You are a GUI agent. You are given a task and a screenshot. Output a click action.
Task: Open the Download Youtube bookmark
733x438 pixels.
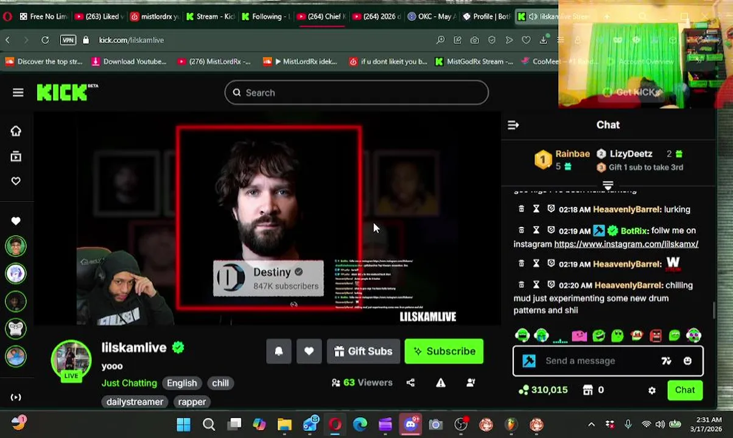129,61
